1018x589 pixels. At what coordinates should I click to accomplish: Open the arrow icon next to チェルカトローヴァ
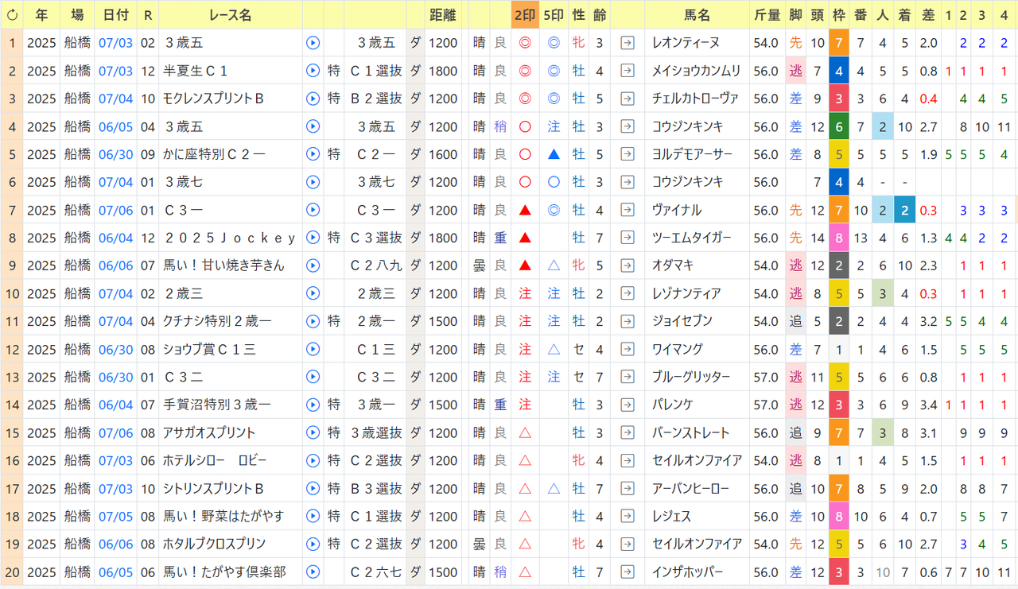pos(628,99)
